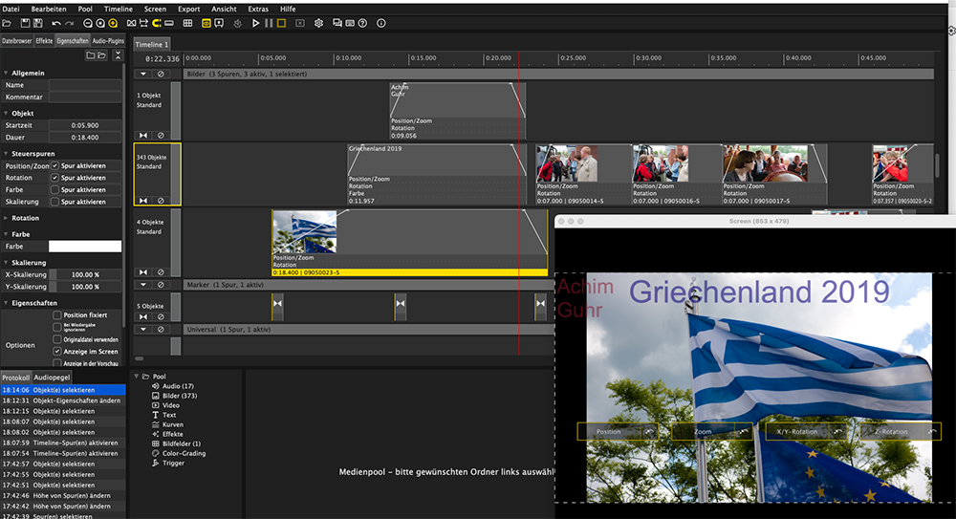Stop playback with the yellow square icon
Image resolution: width=956 pixels, height=519 pixels.
coord(281,23)
